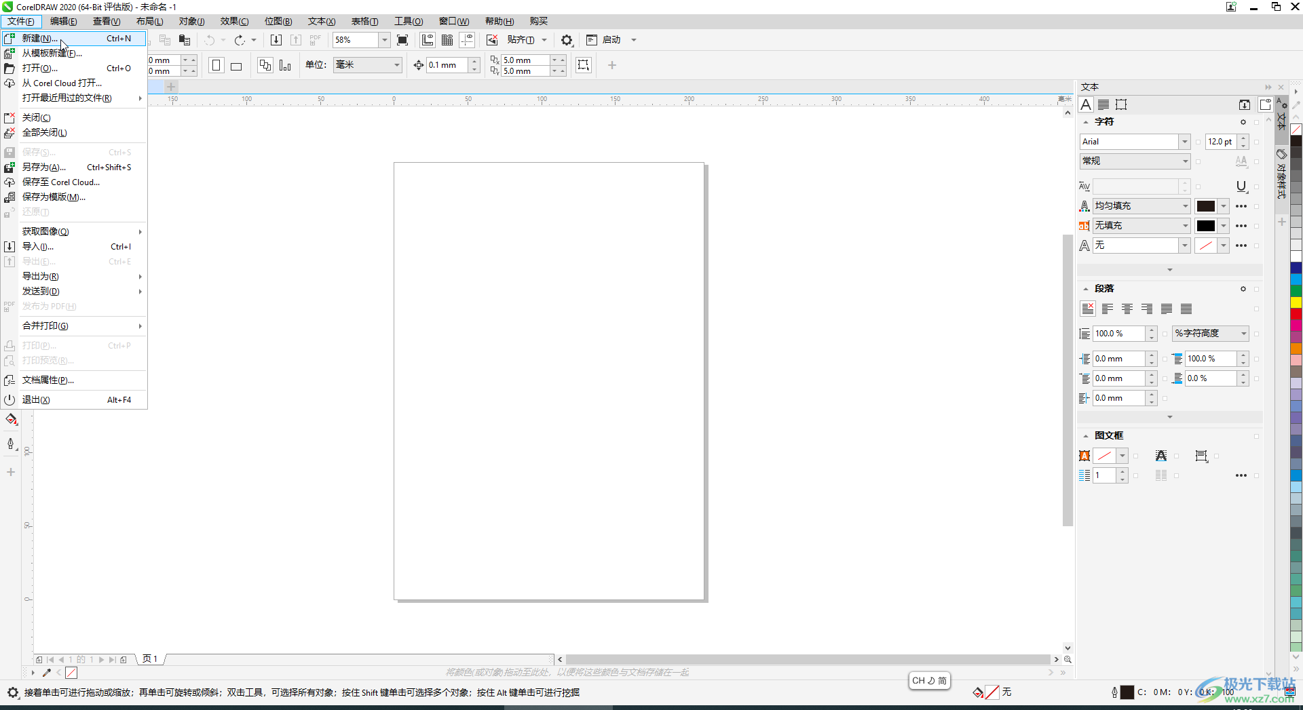Image resolution: width=1303 pixels, height=710 pixels.
Task: Click the 页 1 page tab
Action: point(150,659)
